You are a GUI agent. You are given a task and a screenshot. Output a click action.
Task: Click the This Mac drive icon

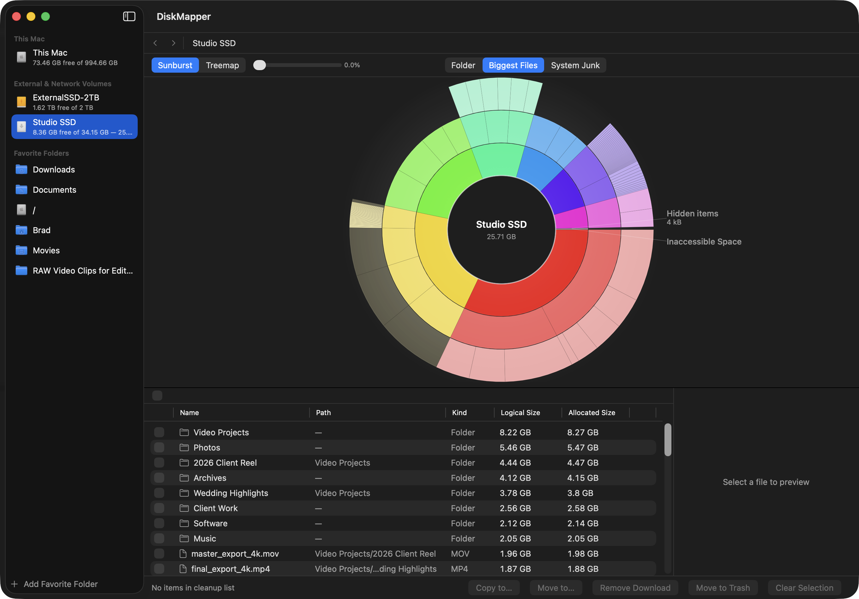tap(21, 57)
